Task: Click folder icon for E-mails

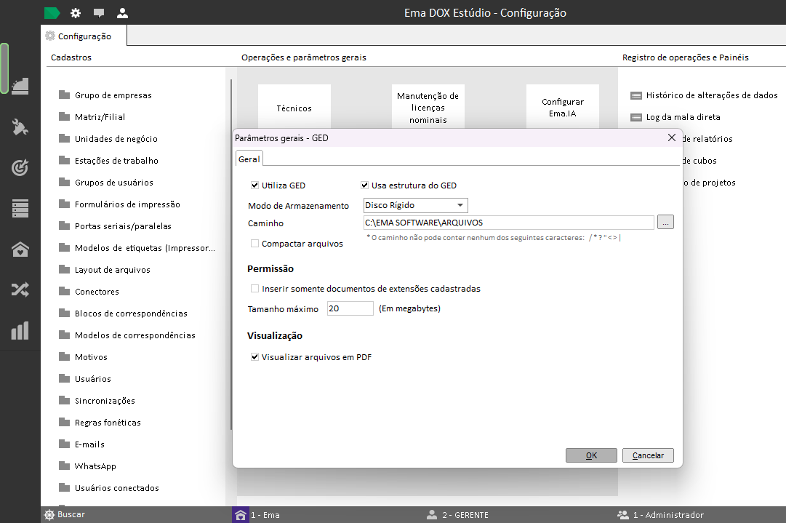Action: (64, 444)
